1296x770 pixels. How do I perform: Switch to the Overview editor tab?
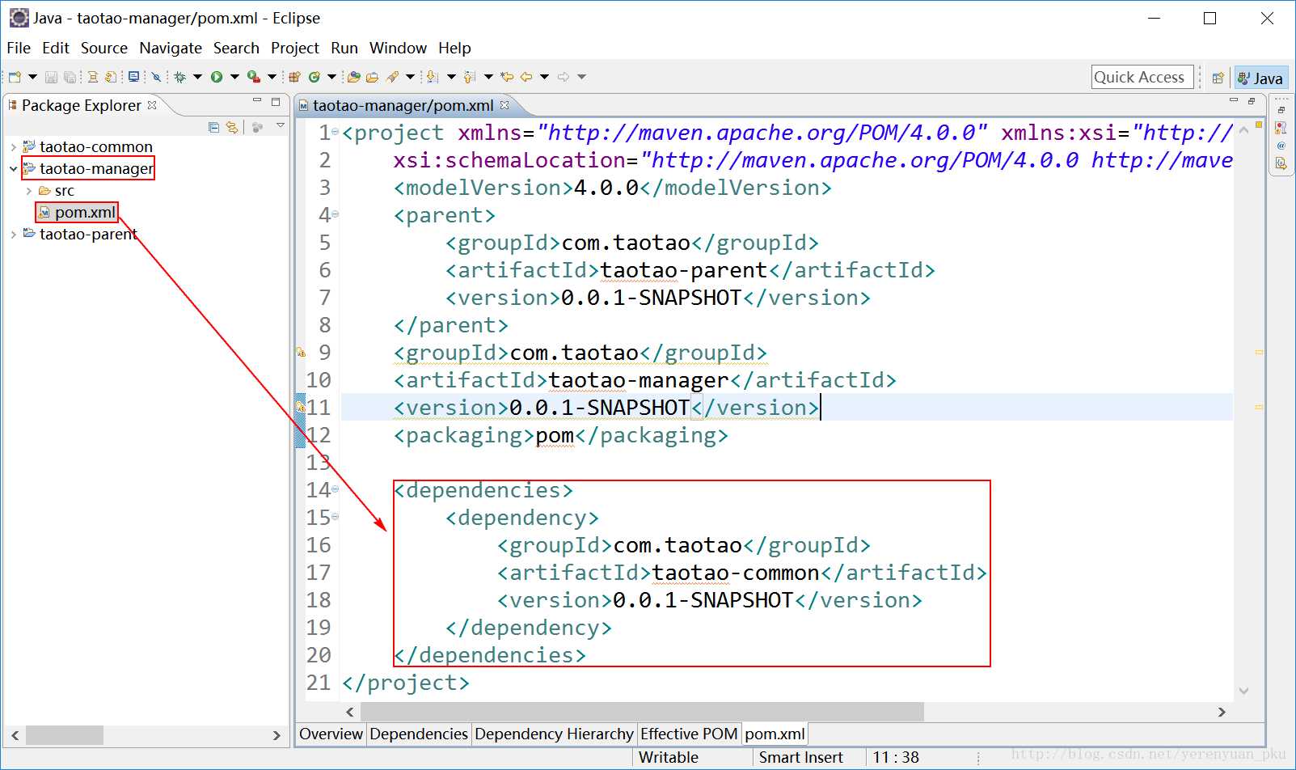coord(331,734)
